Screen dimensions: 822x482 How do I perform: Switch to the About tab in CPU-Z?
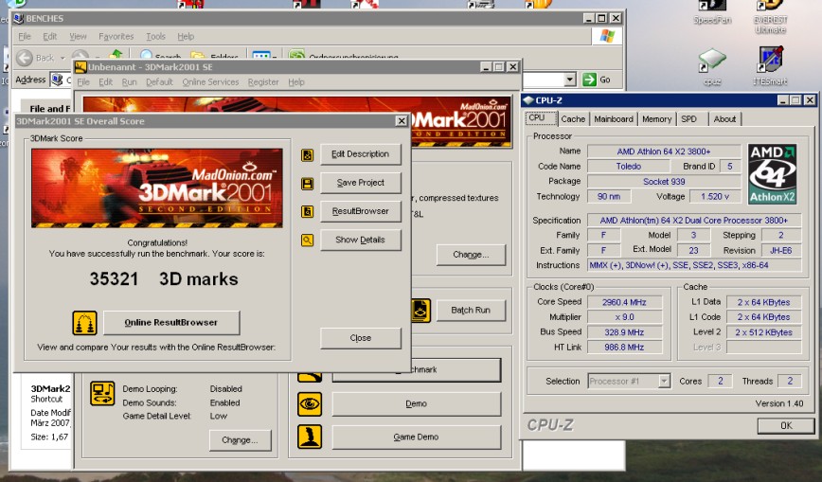[724, 119]
